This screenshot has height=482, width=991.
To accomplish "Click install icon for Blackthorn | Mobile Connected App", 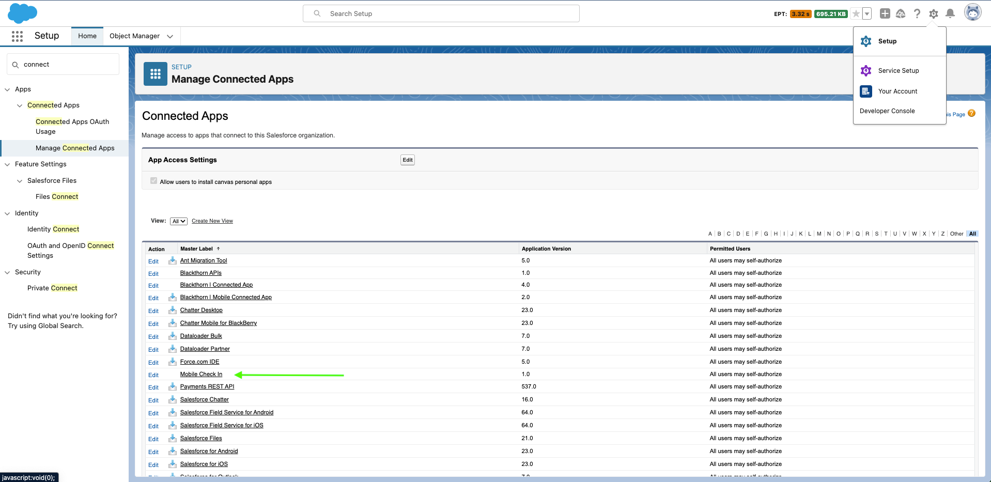I will pos(173,297).
